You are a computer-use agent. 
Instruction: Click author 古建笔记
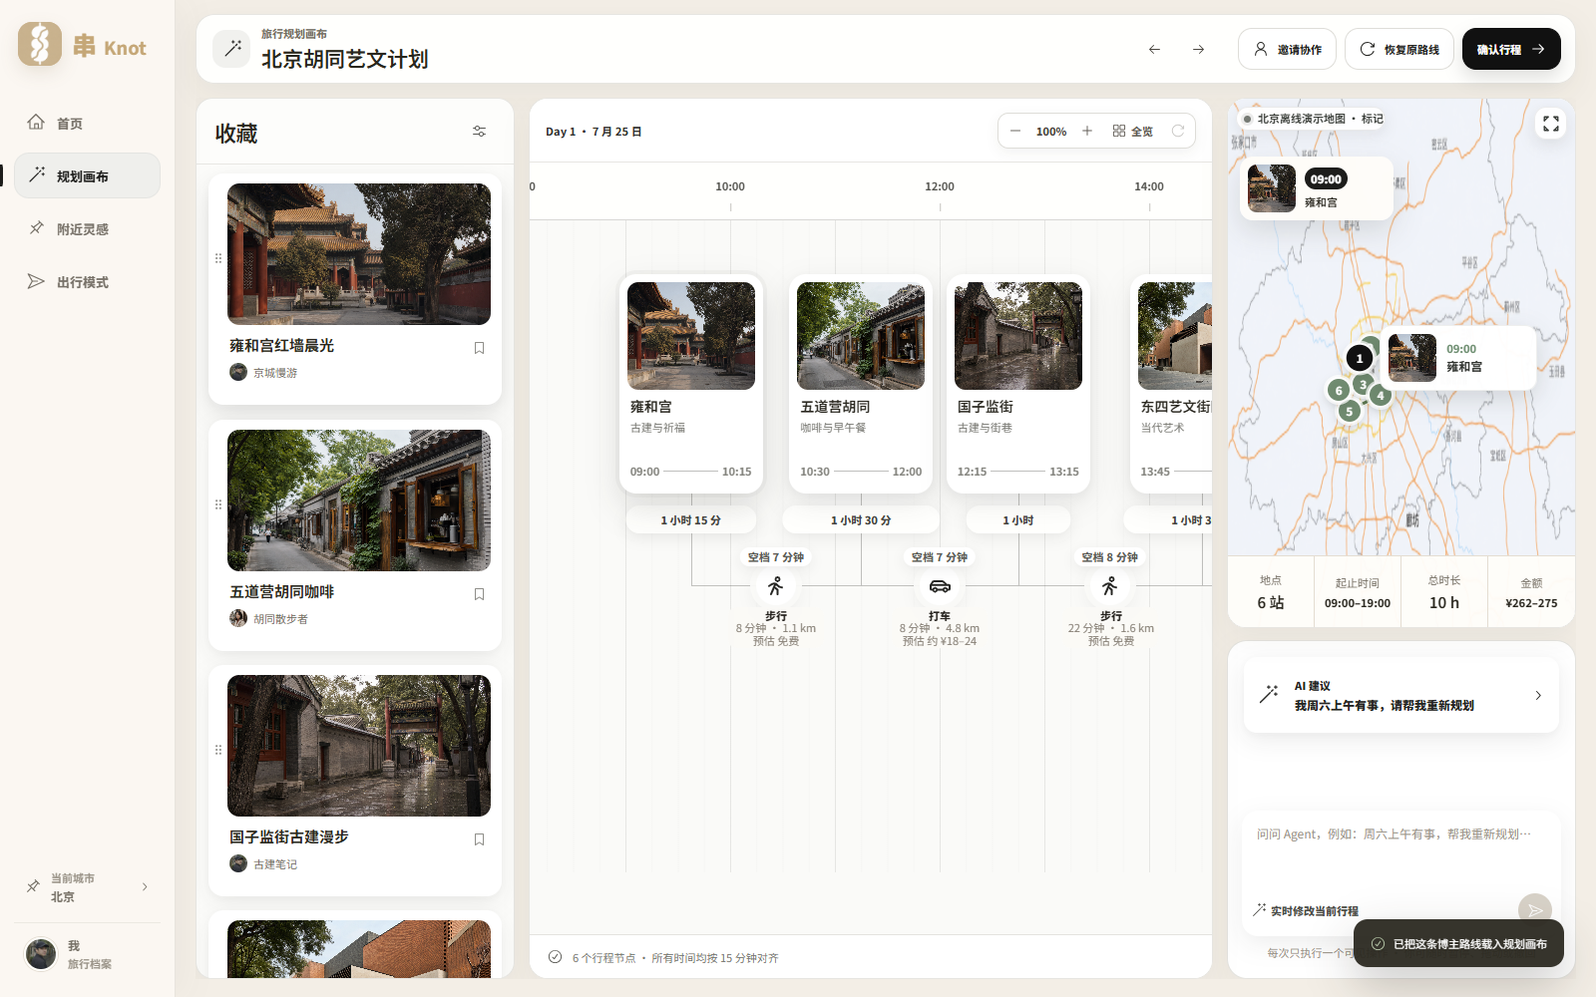[x=264, y=864]
